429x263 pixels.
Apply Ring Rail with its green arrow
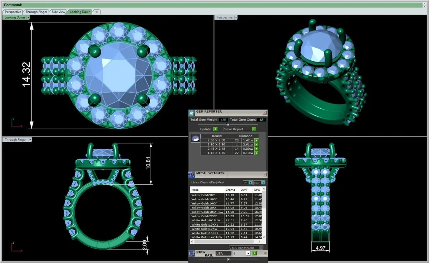(x=255, y=253)
